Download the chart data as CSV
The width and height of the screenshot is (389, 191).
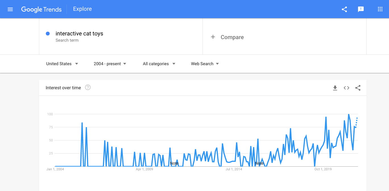point(335,88)
